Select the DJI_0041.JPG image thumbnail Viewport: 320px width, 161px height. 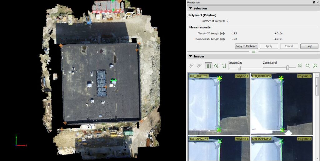coord(219,104)
